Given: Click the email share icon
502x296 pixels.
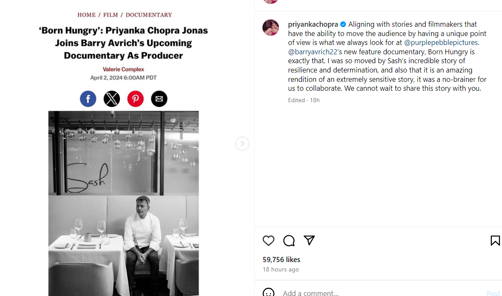Looking at the screenshot, I should [x=159, y=99].
